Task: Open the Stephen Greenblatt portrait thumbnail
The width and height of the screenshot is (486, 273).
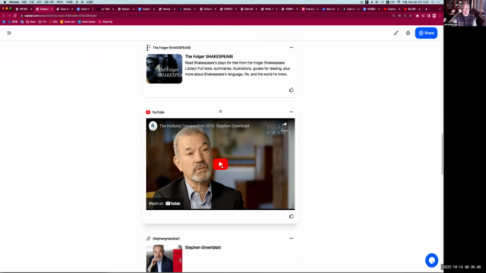Action: click(164, 259)
